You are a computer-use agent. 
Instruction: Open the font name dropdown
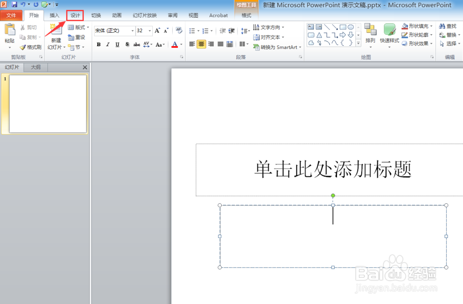coord(132,30)
